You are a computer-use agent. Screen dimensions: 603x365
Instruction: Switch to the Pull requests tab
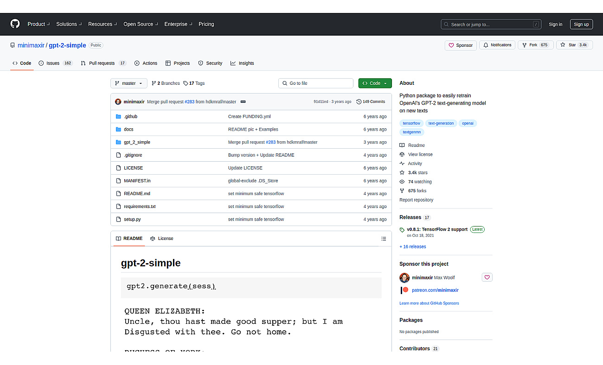point(103,63)
